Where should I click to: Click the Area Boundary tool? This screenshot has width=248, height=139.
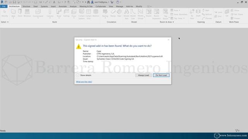click(179, 14)
